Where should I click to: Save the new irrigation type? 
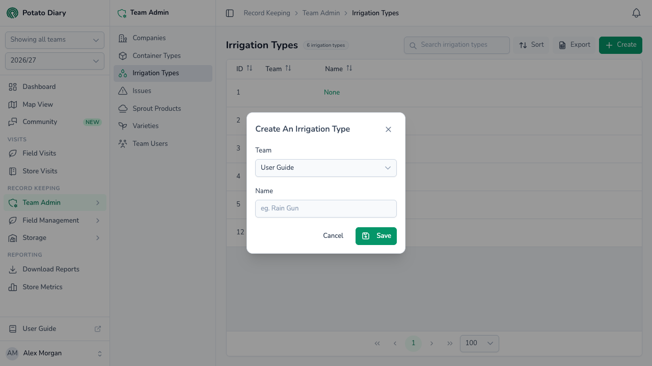point(376,236)
